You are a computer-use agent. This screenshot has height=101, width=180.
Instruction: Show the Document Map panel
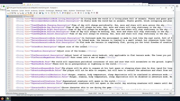[x=67, y=13]
